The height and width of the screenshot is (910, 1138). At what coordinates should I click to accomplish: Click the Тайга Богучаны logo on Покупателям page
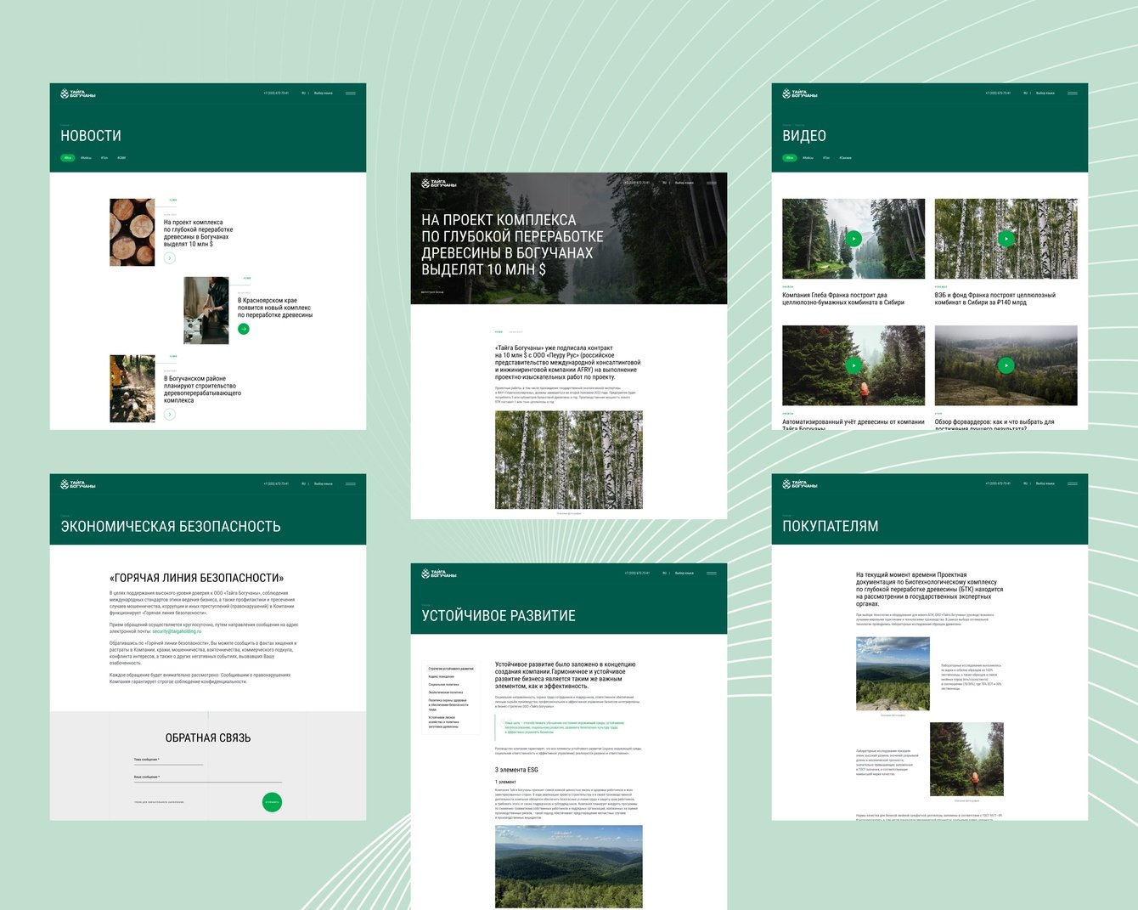pos(799,484)
